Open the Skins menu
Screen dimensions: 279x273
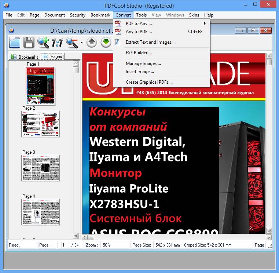click(x=194, y=15)
